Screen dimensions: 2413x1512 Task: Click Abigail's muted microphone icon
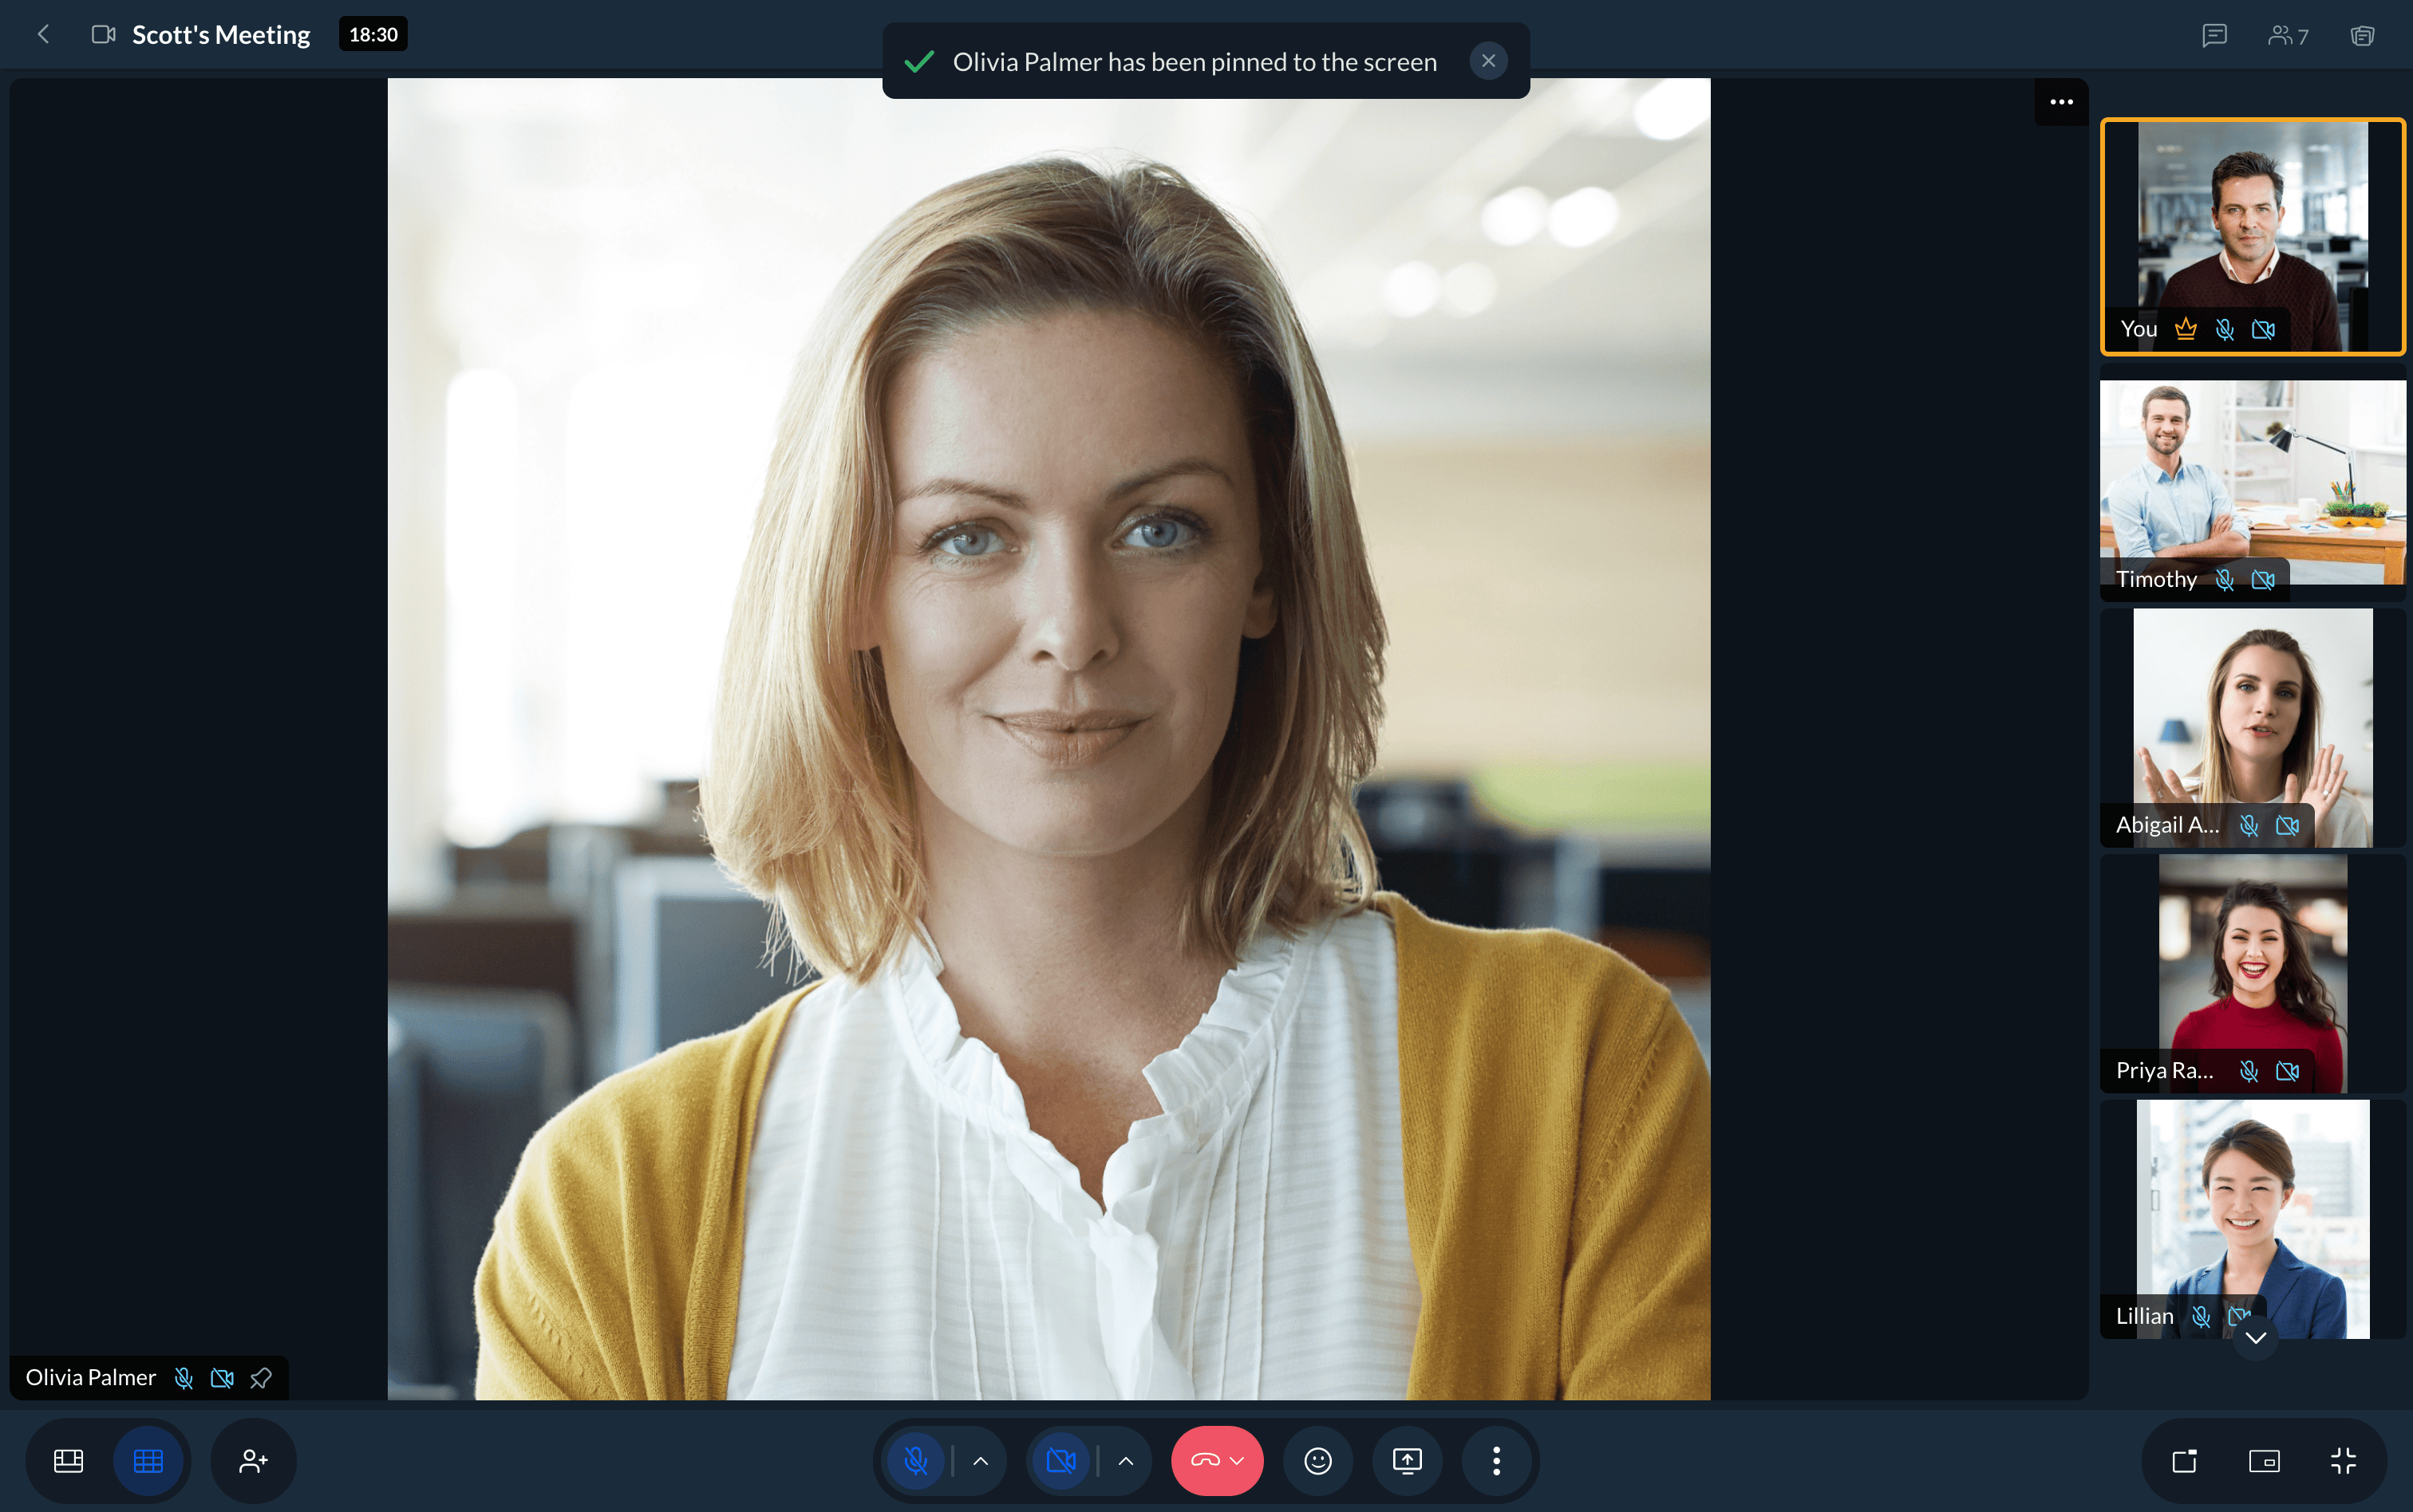point(2249,826)
